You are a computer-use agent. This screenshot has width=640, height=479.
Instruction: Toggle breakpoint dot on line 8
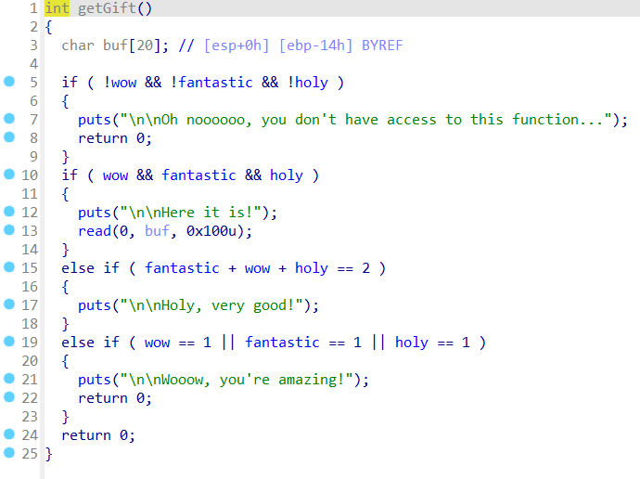click(x=9, y=137)
